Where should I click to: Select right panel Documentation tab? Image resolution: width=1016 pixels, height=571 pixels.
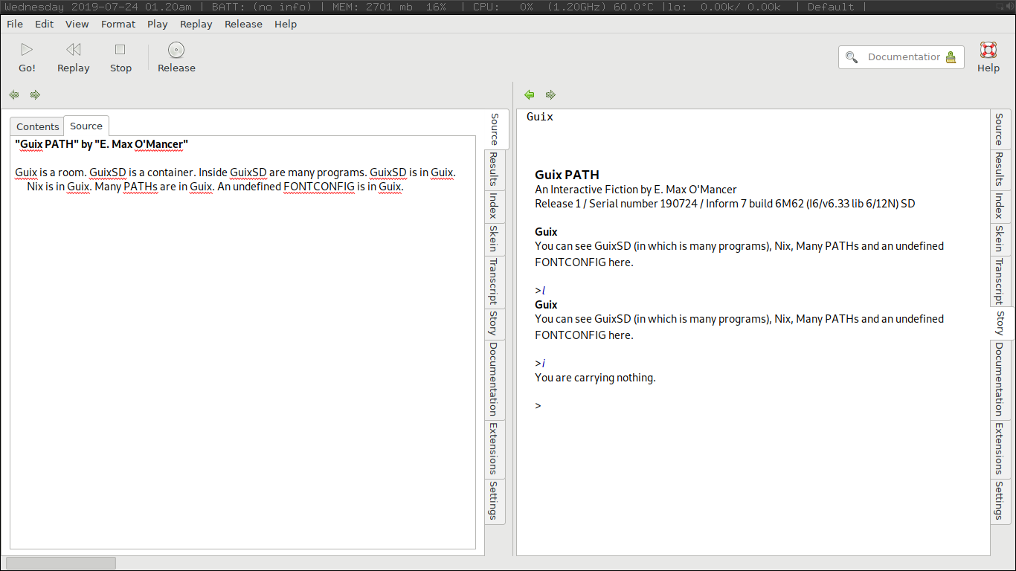(1000, 379)
